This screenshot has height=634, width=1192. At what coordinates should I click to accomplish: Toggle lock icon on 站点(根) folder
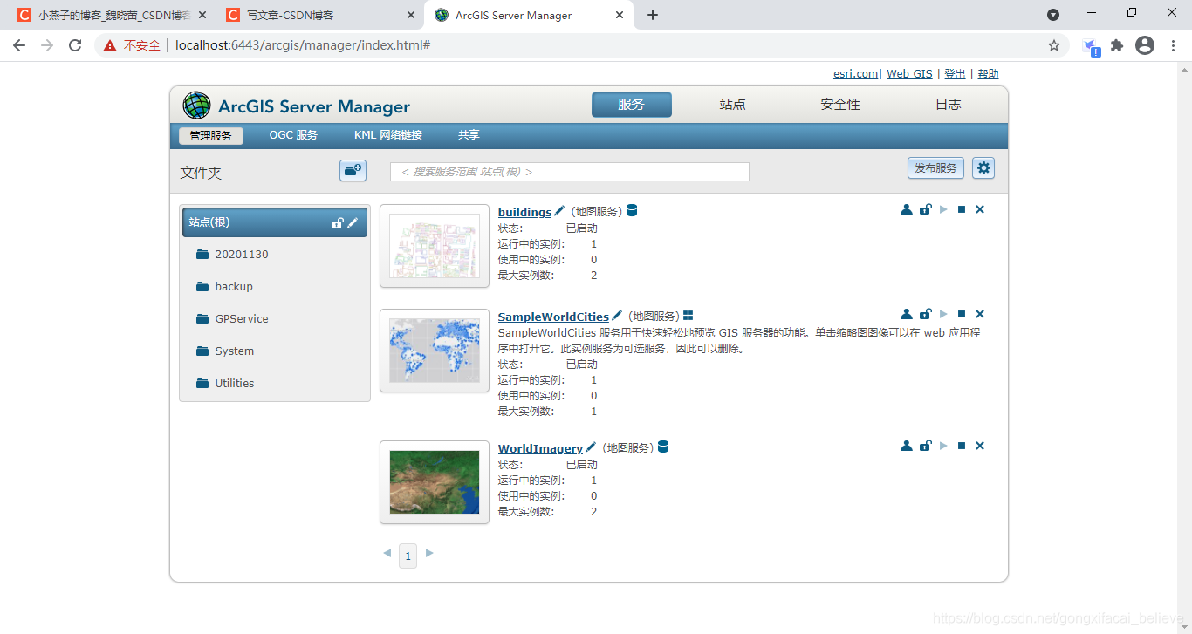coord(337,223)
